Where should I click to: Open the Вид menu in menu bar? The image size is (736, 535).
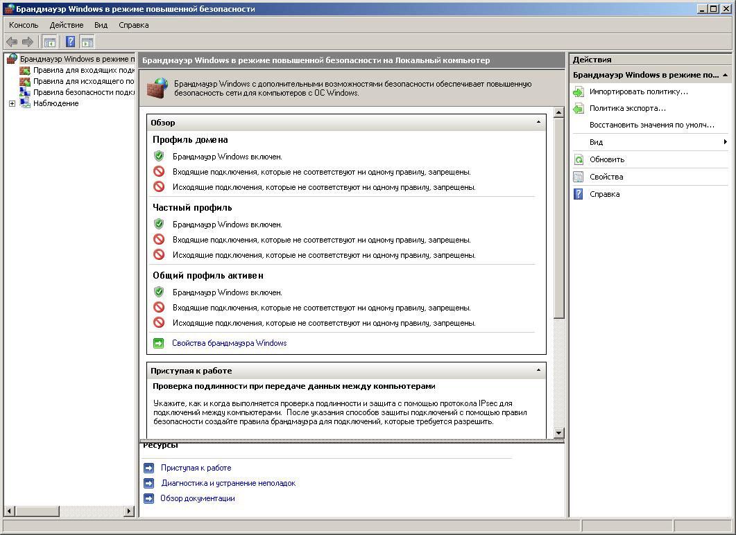pyautogui.click(x=101, y=26)
